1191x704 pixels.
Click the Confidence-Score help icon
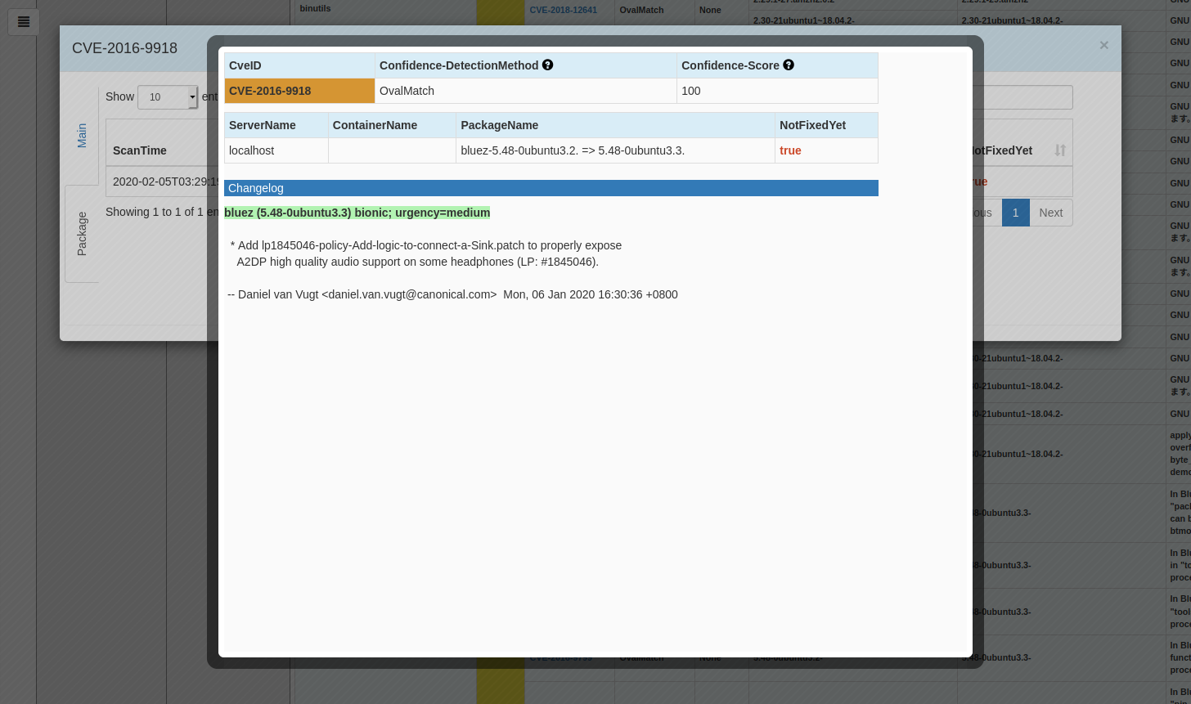coord(789,65)
